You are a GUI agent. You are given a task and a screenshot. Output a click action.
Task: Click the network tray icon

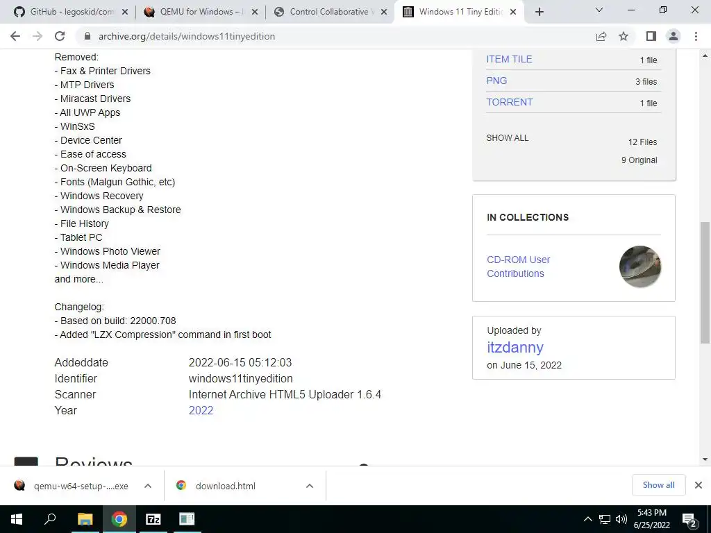click(605, 519)
